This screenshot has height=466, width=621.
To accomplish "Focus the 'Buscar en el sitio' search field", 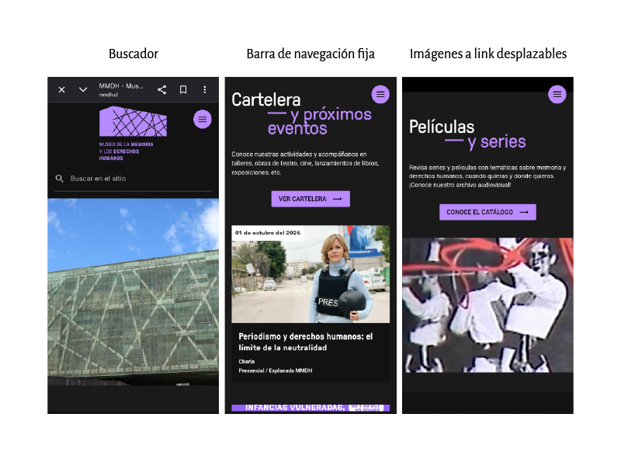I will click(x=133, y=179).
